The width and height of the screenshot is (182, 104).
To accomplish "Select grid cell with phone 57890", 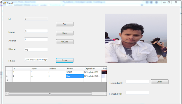I will point(75,72).
